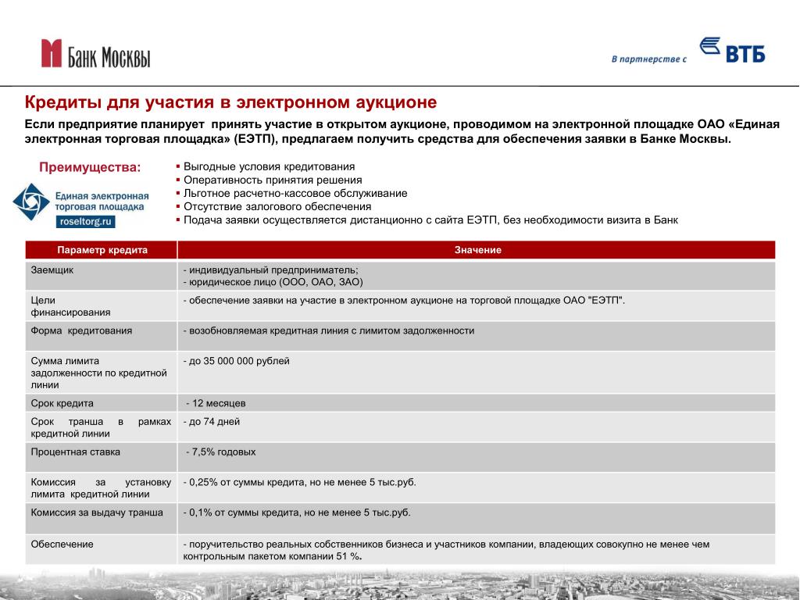Click the 'обеспечение заявки на участие' value cell
Viewport: 800px width, 600px height.
477,306
